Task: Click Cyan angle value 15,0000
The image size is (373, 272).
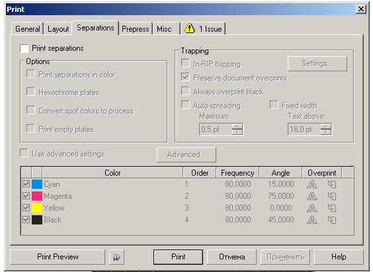Action: click(280, 184)
